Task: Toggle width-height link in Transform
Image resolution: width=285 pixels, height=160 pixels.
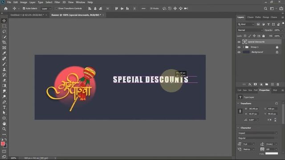Action: click(x=240, y=111)
